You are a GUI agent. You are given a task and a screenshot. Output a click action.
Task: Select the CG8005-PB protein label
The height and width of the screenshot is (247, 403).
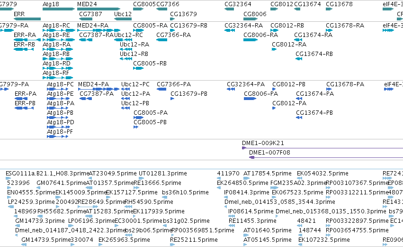(x=150, y=122)
